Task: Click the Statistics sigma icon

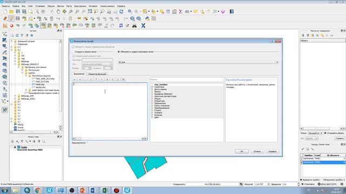Action: [x=181, y=11]
